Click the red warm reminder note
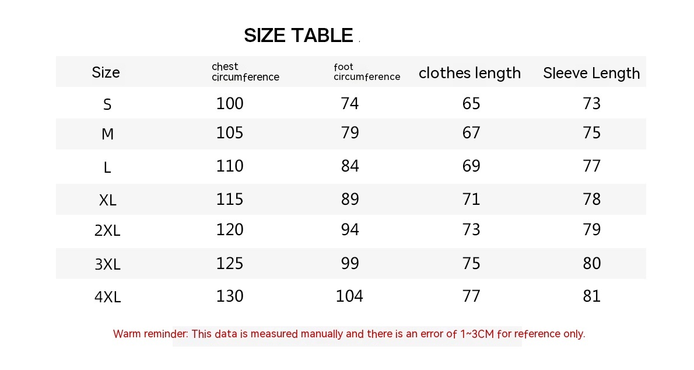 point(349,334)
